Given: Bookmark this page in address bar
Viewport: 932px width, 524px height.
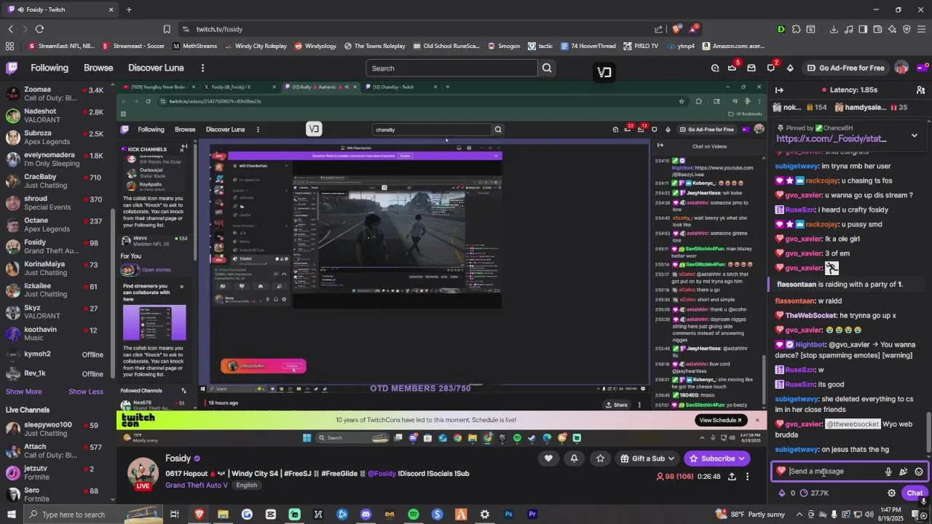Looking at the screenshot, I should [x=167, y=29].
